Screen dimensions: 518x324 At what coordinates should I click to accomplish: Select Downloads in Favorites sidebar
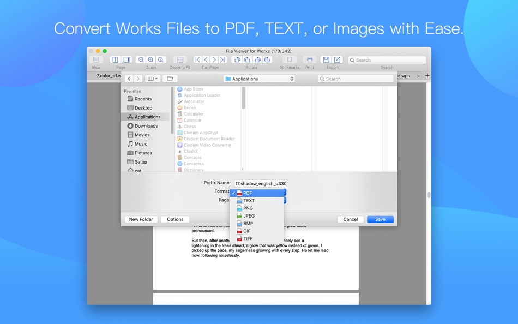[146, 125]
